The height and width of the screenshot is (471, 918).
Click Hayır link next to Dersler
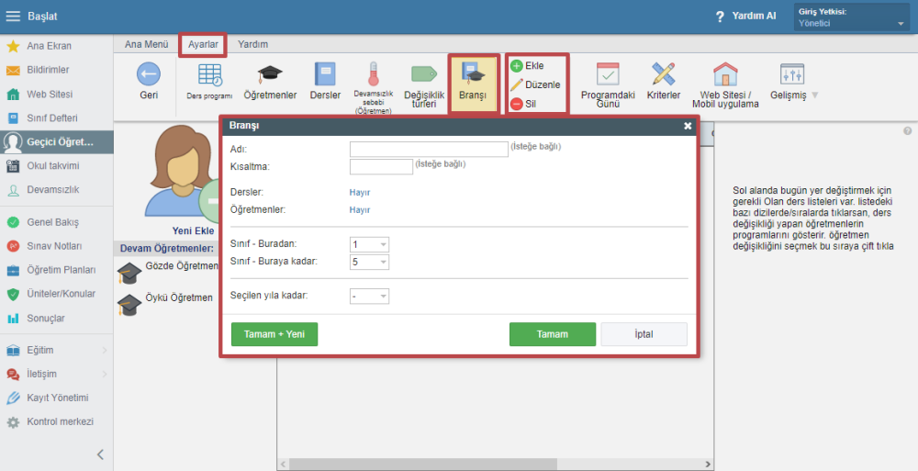tap(360, 192)
